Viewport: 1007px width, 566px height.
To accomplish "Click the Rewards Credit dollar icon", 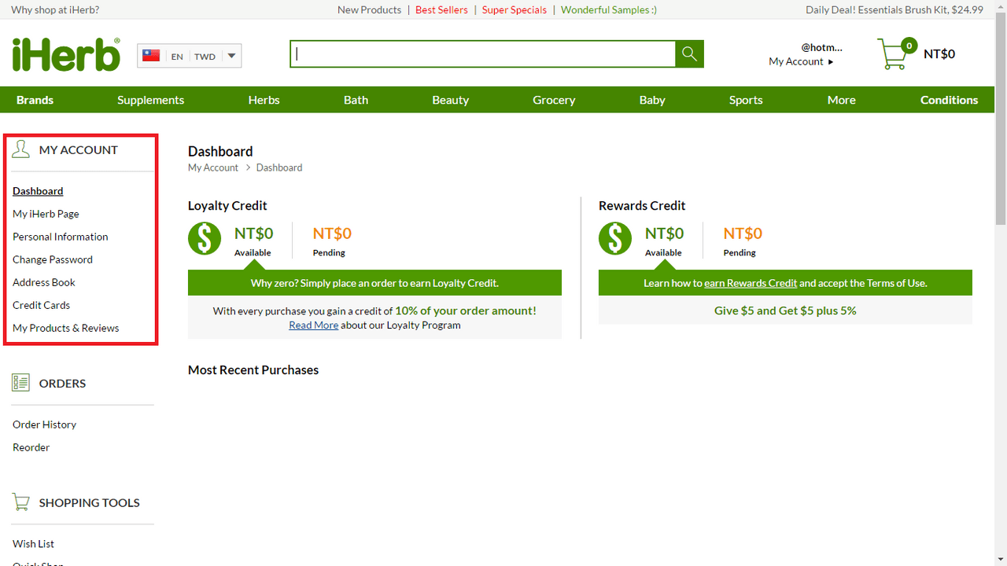I will tap(615, 239).
